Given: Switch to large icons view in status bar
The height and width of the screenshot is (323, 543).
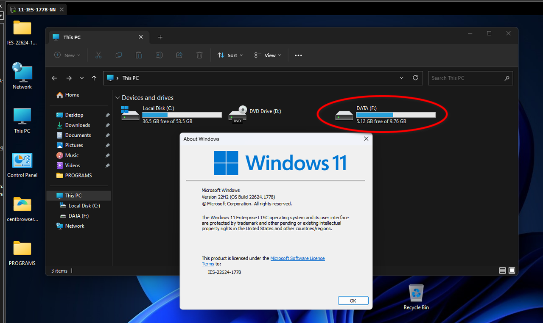Looking at the screenshot, I should point(512,271).
